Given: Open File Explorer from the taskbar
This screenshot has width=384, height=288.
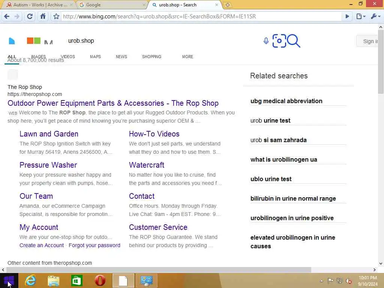Looking at the screenshot, I should click(53, 280).
